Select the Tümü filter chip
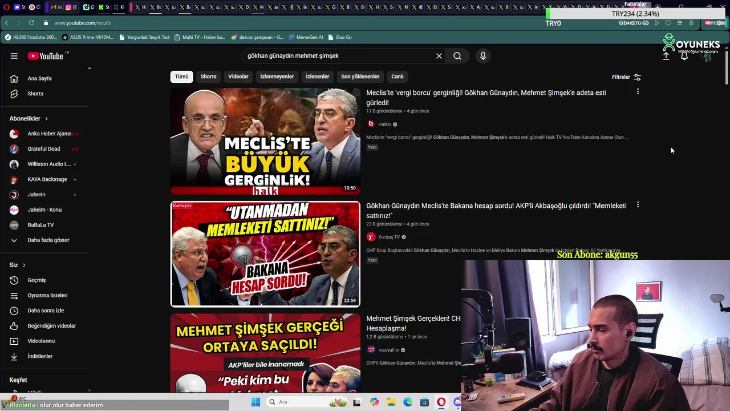This screenshot has width=730, height=411. pos(181,76)
